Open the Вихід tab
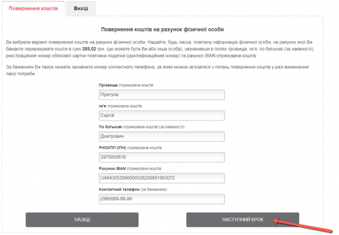Viewport: 339px width, 235px height. point(81,8)
